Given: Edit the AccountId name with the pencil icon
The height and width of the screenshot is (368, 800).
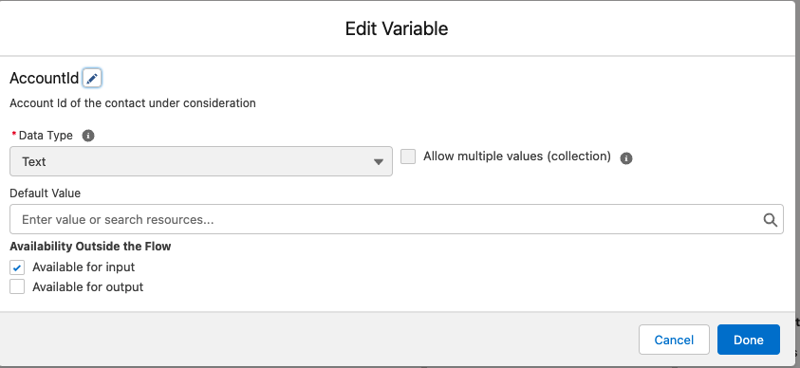Looking at the screenshot, I should 92,79.
